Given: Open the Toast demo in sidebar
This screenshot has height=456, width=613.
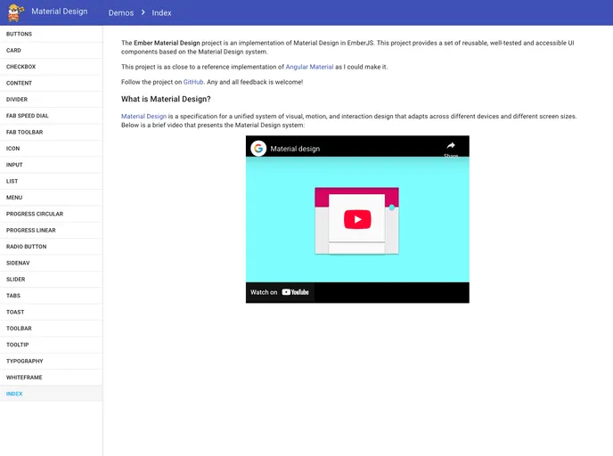Looking at the screenshot, I should (51, 313).
